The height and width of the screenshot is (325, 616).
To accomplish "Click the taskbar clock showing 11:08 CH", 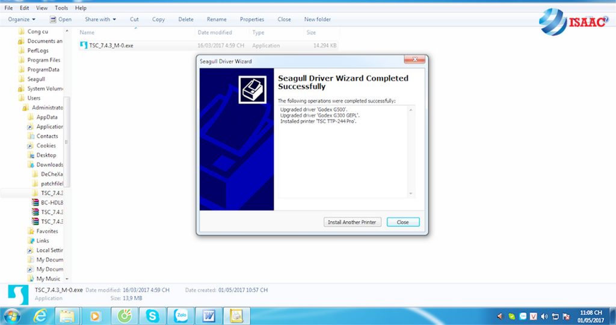I will coord(591,317).
